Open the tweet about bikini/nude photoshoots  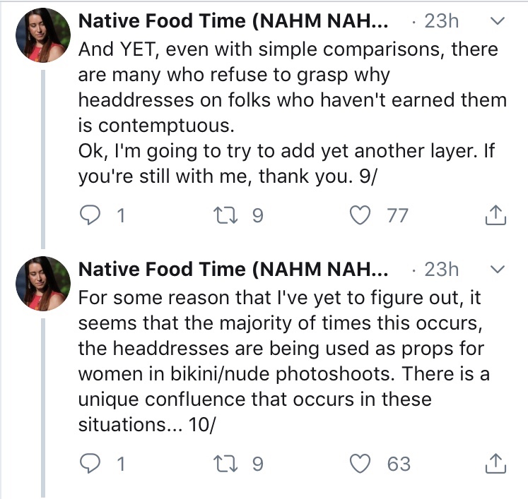(283, 361)
